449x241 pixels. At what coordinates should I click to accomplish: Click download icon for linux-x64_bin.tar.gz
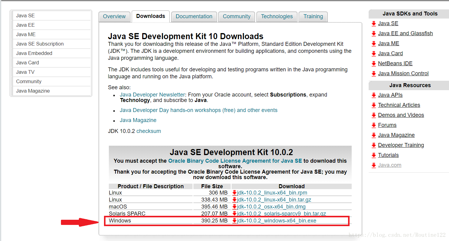(234, 200)
